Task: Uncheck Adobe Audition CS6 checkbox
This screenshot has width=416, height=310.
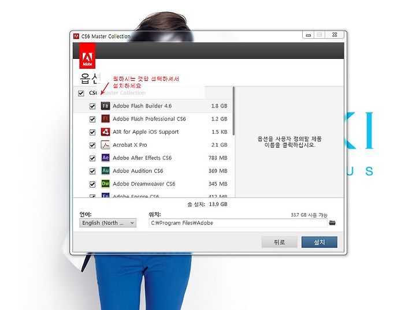Action: tap(92, 171)
